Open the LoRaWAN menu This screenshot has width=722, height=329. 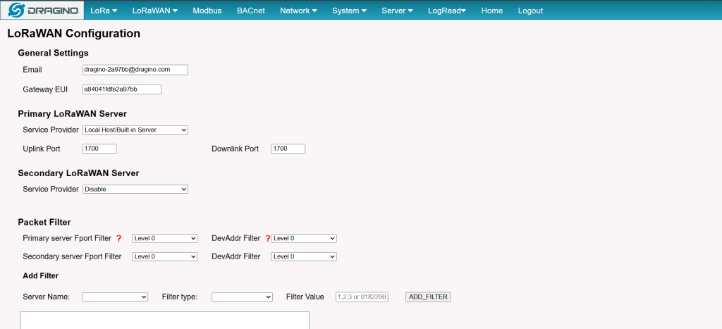pyautogui.click(x=154, y=11)
